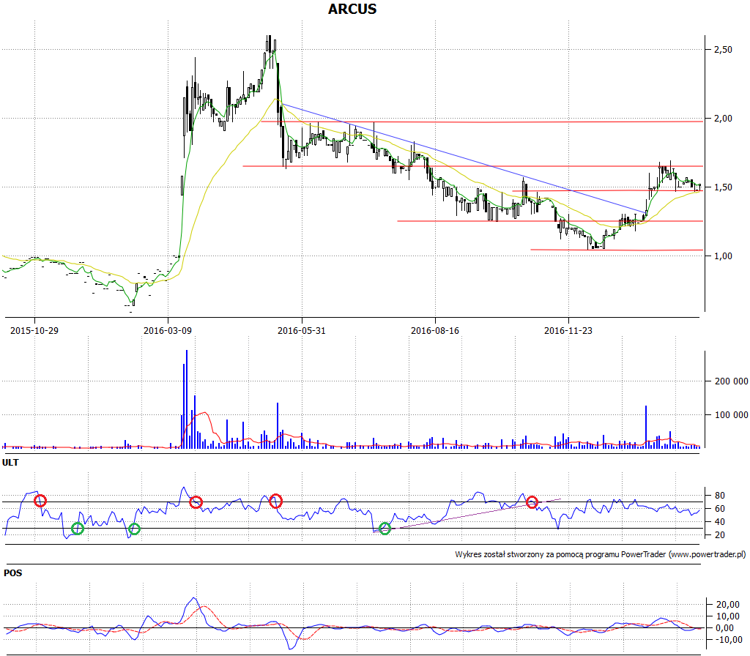750x656 pixels.
Task: Click the third red sell circle on ULT
Action: [275, 501]
